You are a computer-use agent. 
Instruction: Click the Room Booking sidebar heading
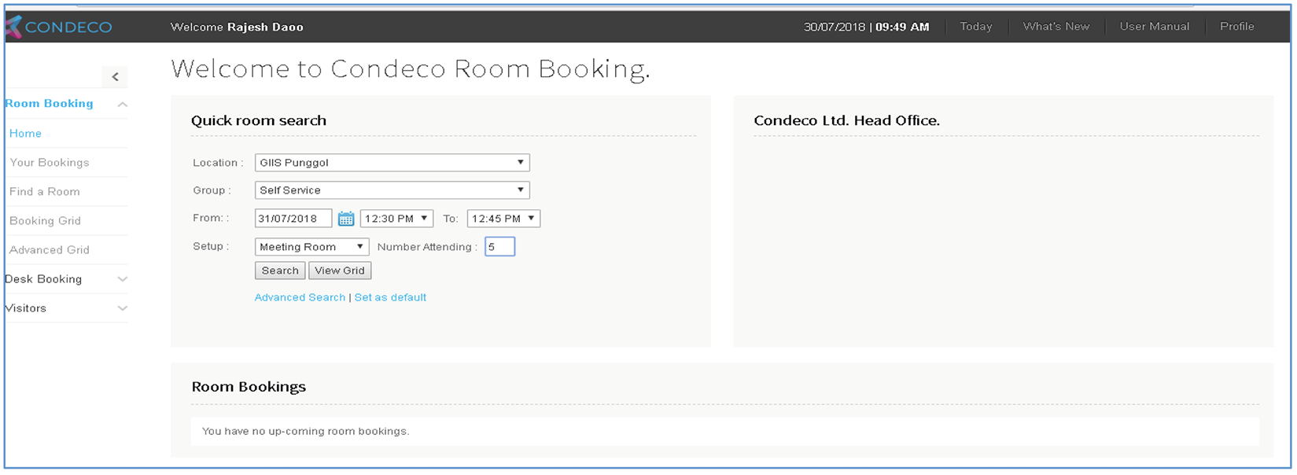pyautogui.click(x=49, y=104)
